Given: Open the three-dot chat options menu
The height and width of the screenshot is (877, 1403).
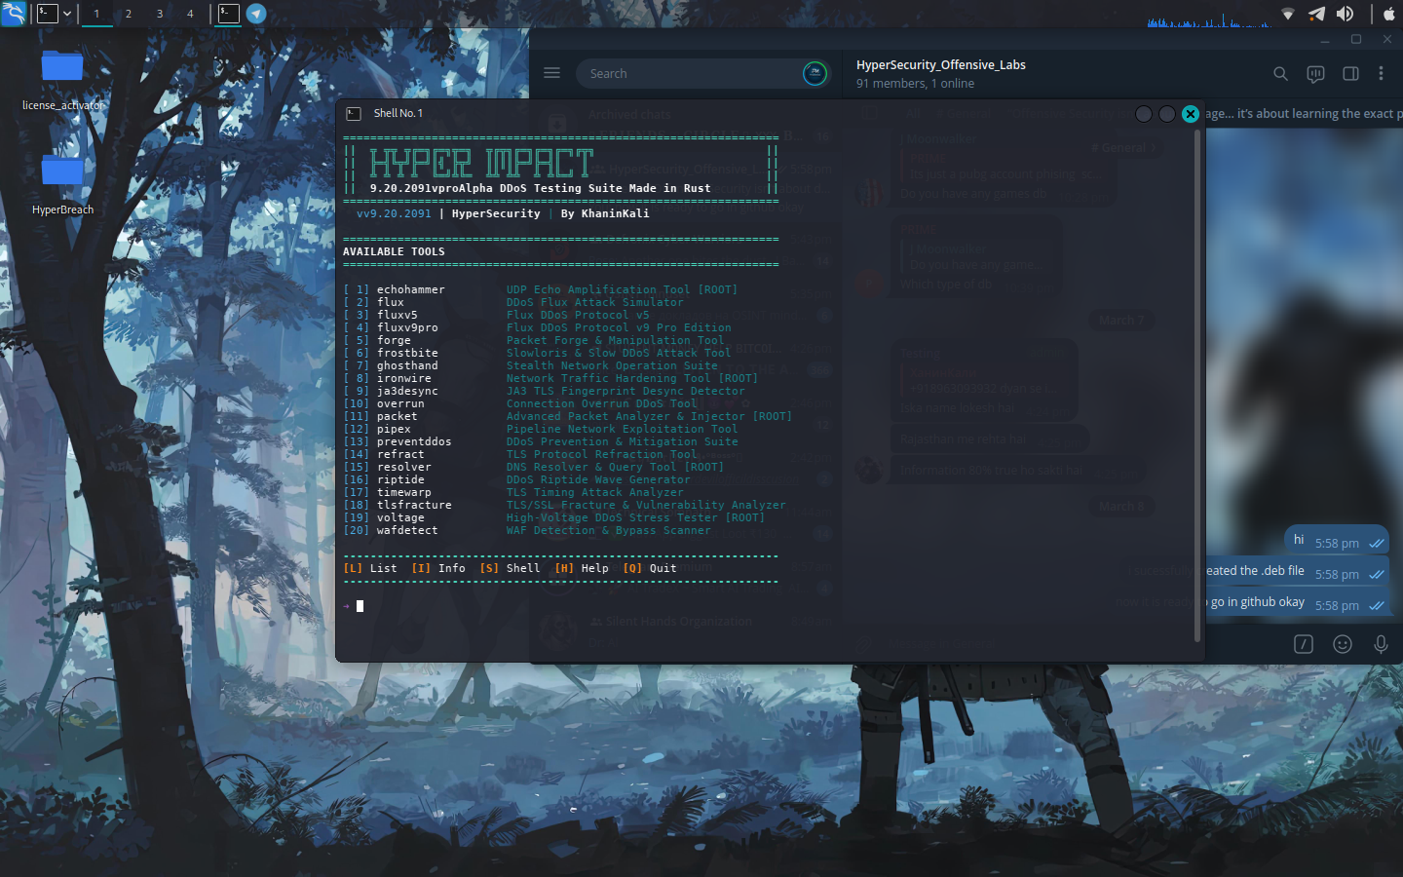Looking at the screenshot, I should (x=1381, y=73).
